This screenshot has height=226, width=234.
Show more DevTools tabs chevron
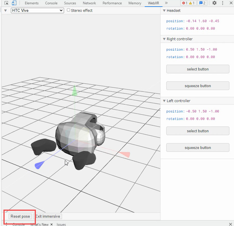[166, 3]
